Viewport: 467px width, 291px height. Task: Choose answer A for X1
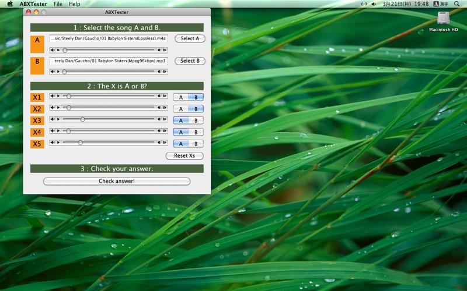tap(181, 97)
